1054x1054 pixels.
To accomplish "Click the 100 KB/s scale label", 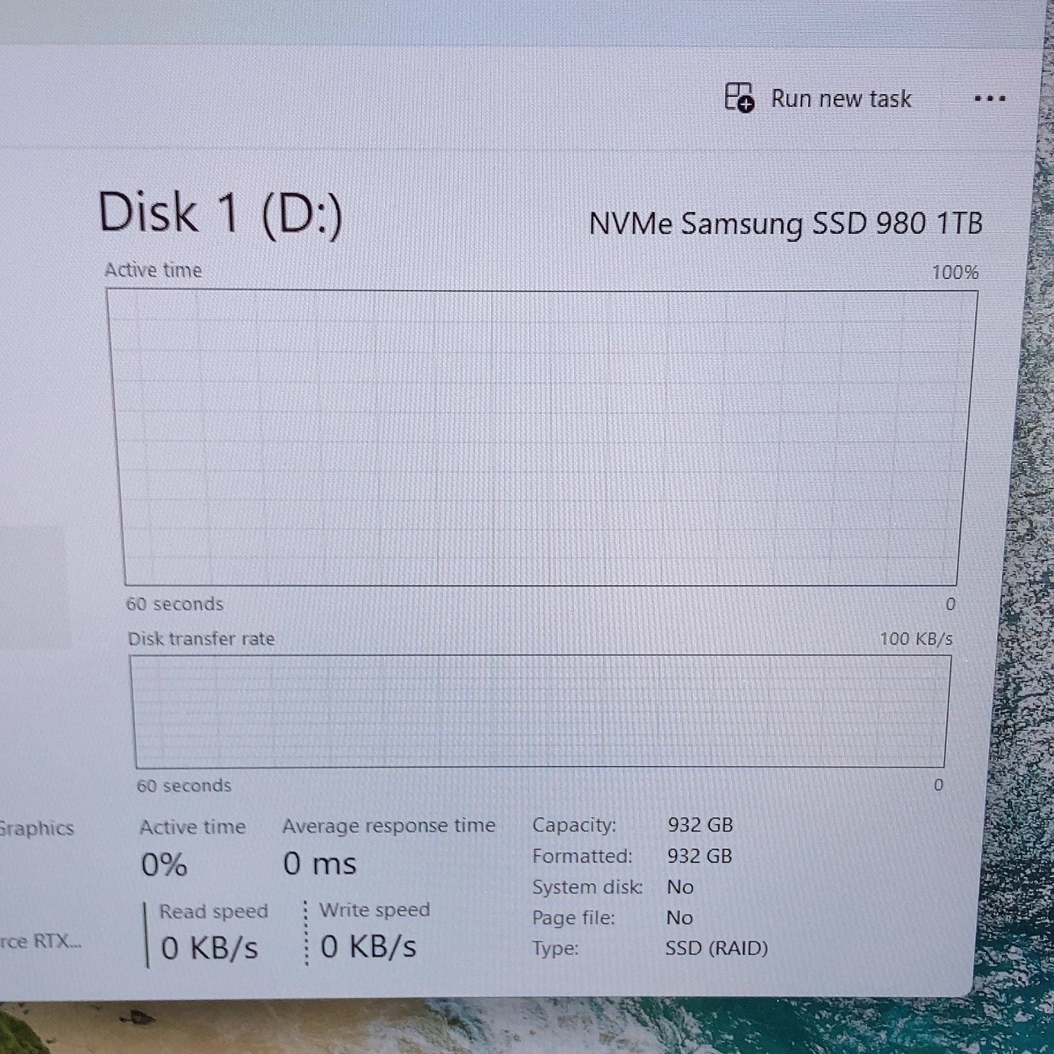I will tap(916, 639).
